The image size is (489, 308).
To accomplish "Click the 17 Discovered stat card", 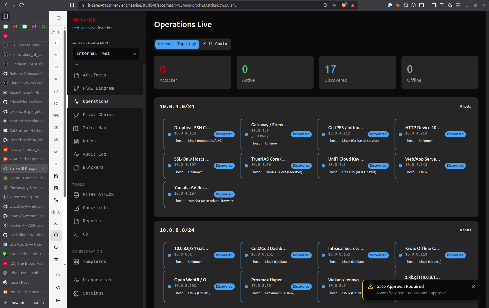I will (x=357, y=73).
